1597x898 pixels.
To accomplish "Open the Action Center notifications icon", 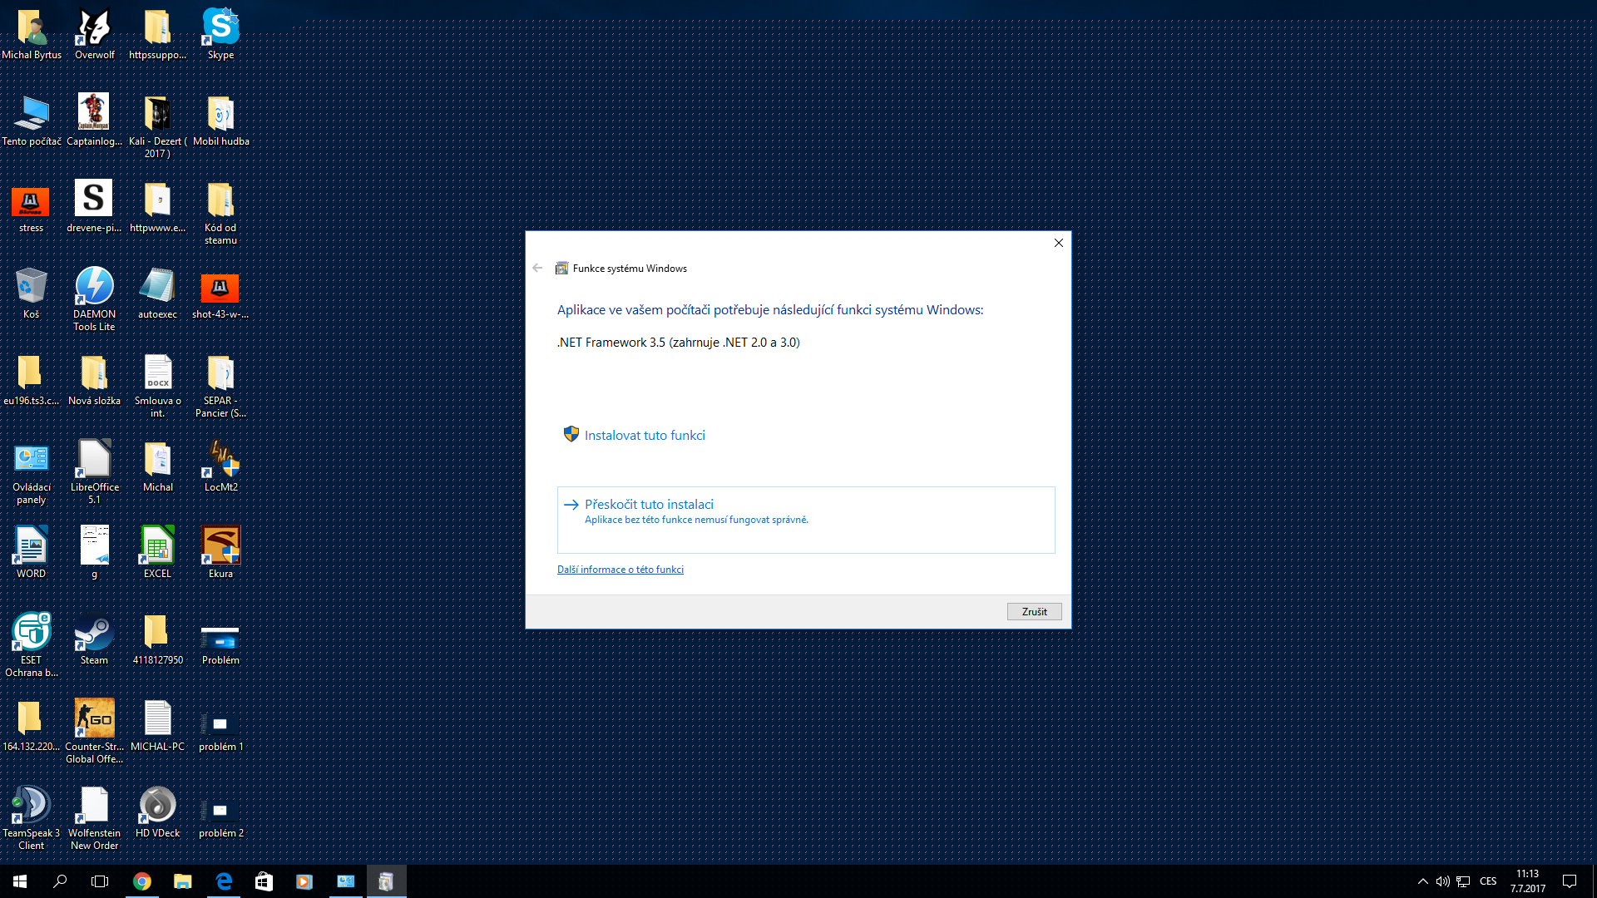I will pos(1570,881).
